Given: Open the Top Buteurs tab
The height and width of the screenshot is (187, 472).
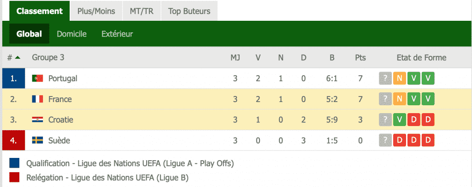Looking at the screenshot, I should [189, 11].
